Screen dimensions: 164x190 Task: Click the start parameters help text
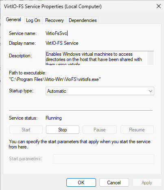click(80, 144)
